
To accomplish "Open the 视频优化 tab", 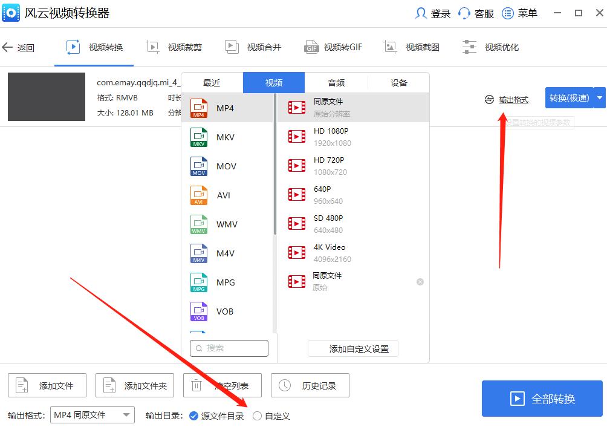I will [492, 47].
